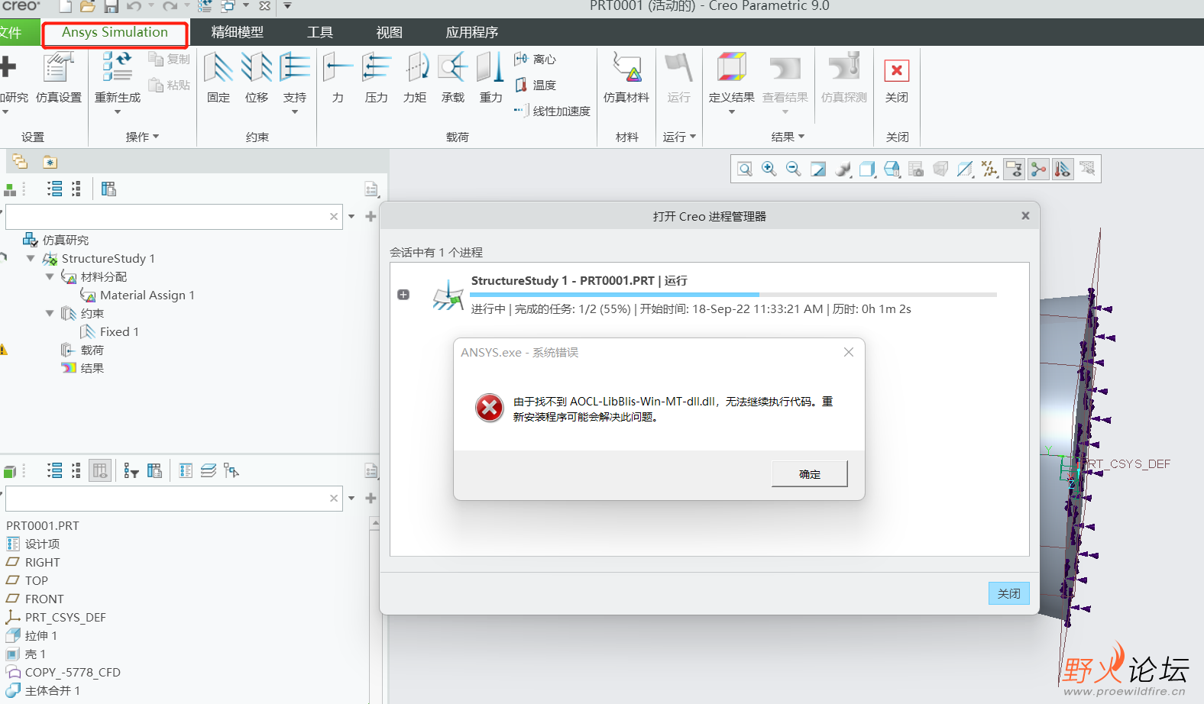1204x704 pixels.
Task: Select the Displacement (位移) constraint tool
Action: pyautogui.click(x=257, y=77)
